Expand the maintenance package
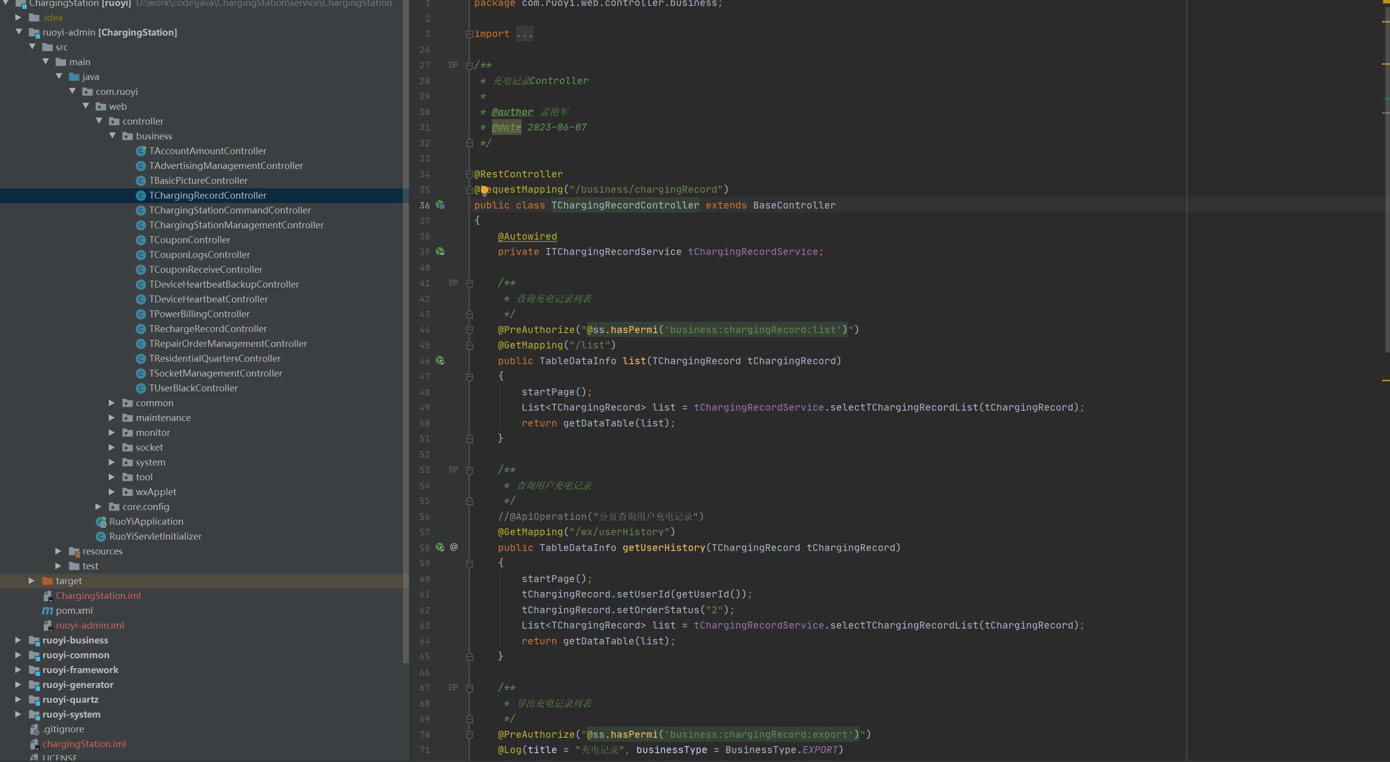 (x=112, y=418)
